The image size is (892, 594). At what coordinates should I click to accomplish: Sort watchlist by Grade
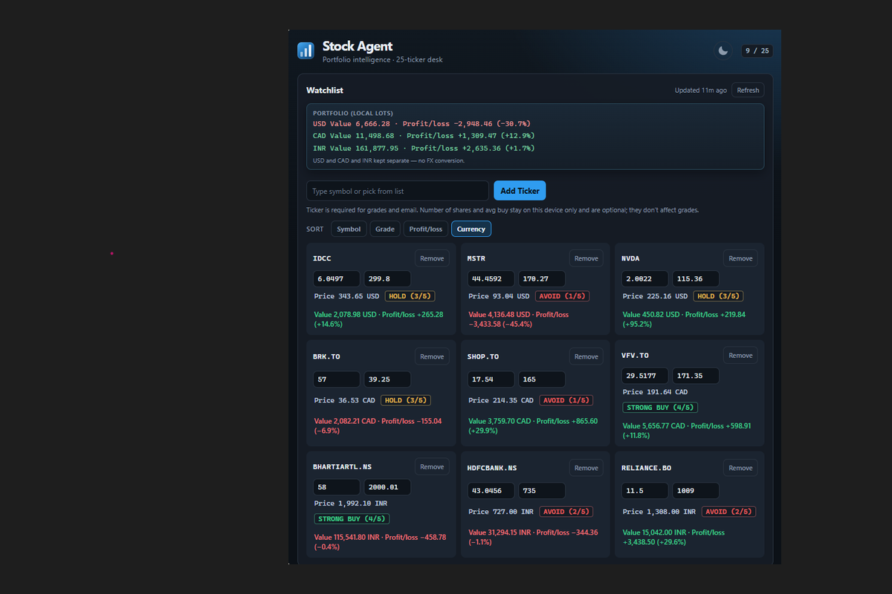click(385, 229)
